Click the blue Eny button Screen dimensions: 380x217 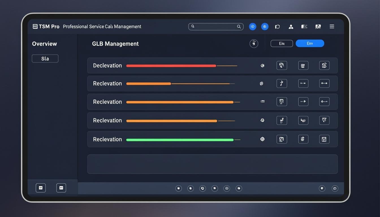coord(310,43)
